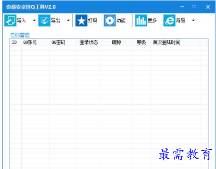The image size is (216, 169).
Task: Expand the 导入 dropdown arrow
Action: (x=34, y=20)
